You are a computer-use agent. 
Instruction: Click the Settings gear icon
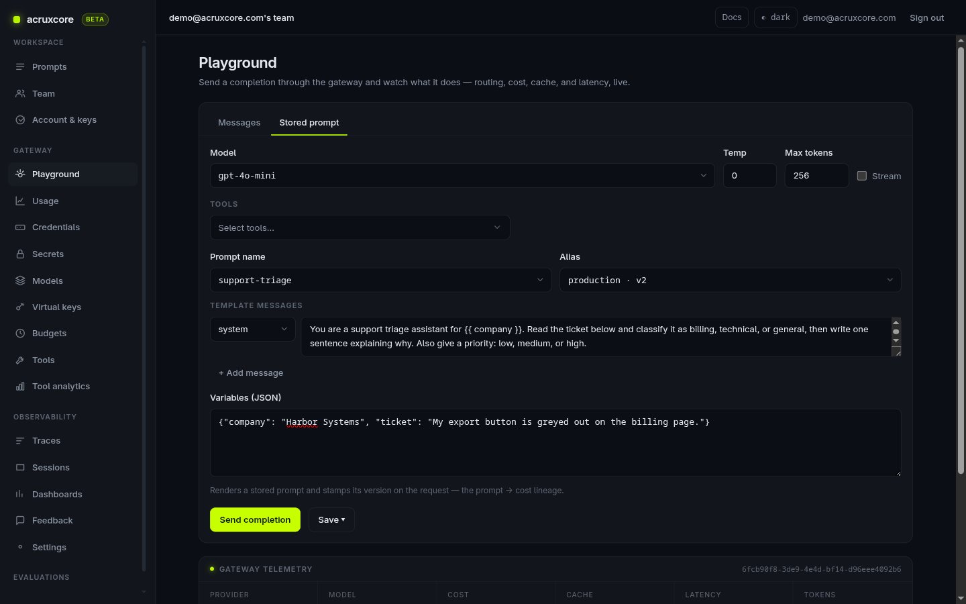coord(20,547)
